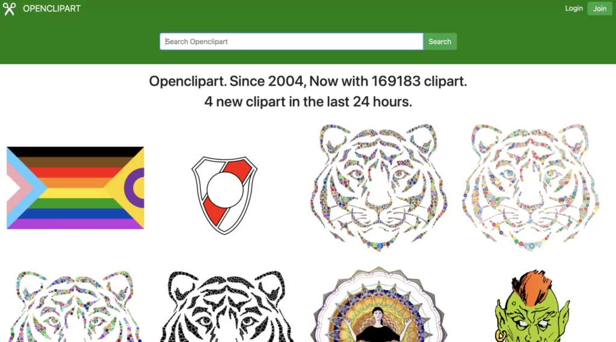616x342 pixels.
Task: Open the bottom-left colorful tiger clipart
Action: pos(75,307)
